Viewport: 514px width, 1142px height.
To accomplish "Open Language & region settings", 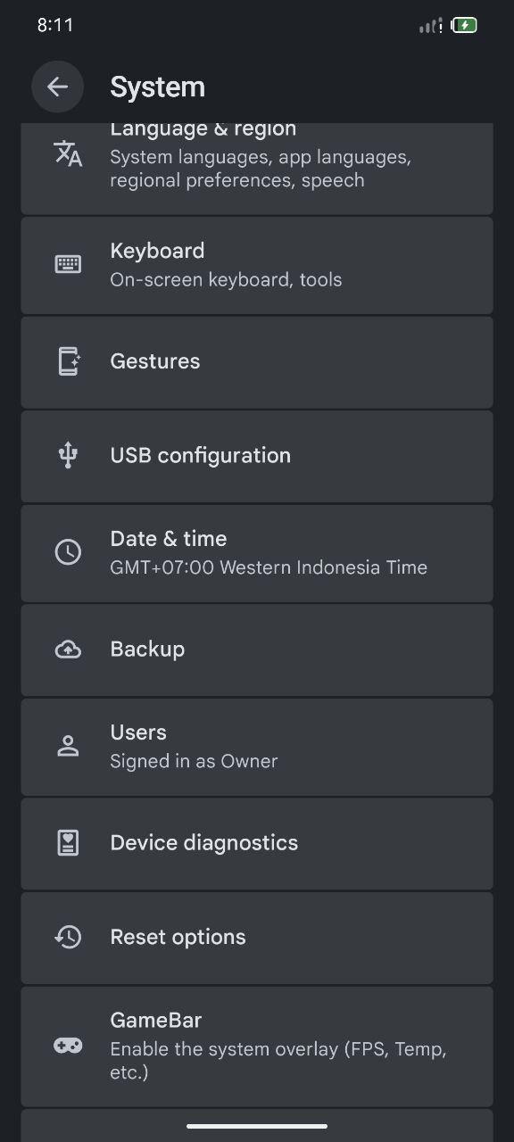I will [257, 169].
